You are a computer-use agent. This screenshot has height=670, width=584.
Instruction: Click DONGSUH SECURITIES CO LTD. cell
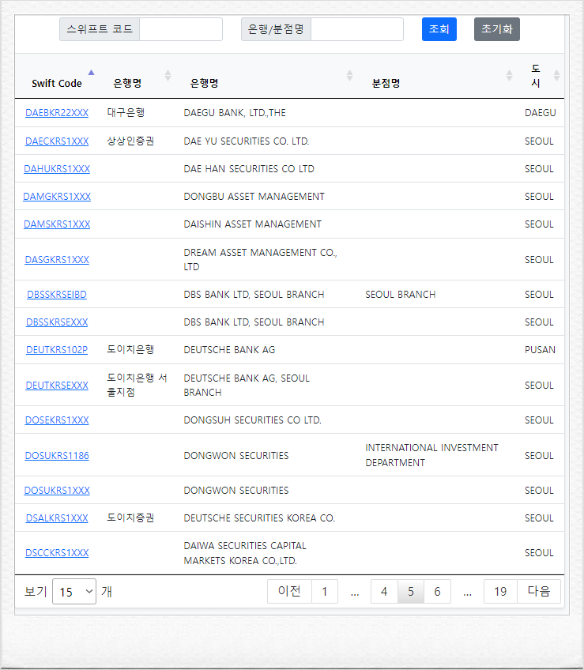(252, 420)
